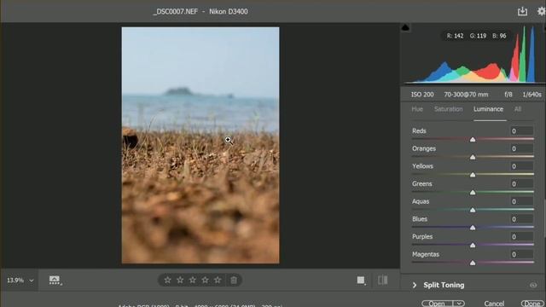Click the Oranges value input field
Viewport: 546px width, 307px height.
pyautogui.click(x=521, y=148)
